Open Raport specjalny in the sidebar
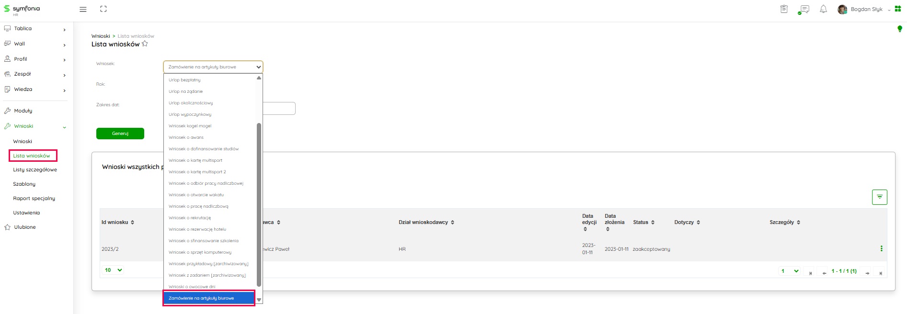907x314 pixels. [34, 198]
